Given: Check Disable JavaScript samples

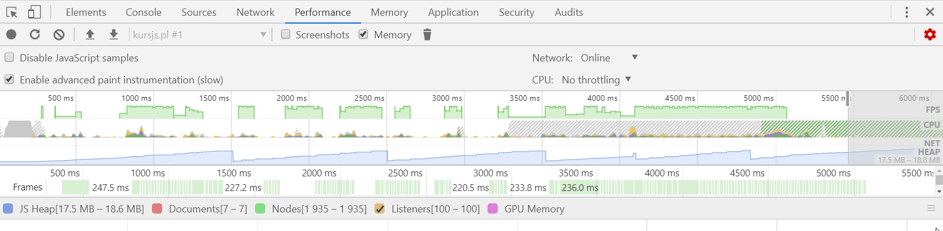Looking at the screenshot, I should [x=10, y=57].
